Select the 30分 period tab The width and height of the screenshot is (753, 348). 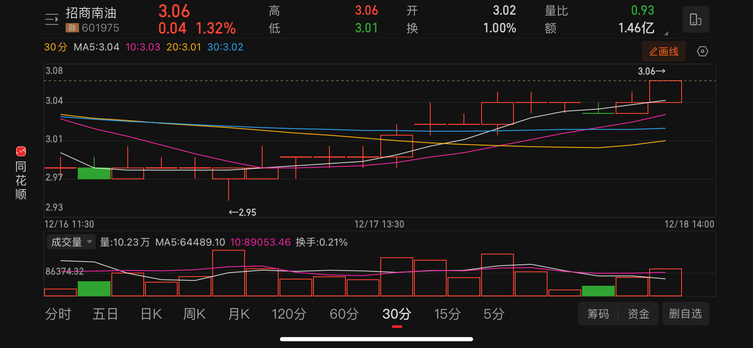click(x=397, y=314)
